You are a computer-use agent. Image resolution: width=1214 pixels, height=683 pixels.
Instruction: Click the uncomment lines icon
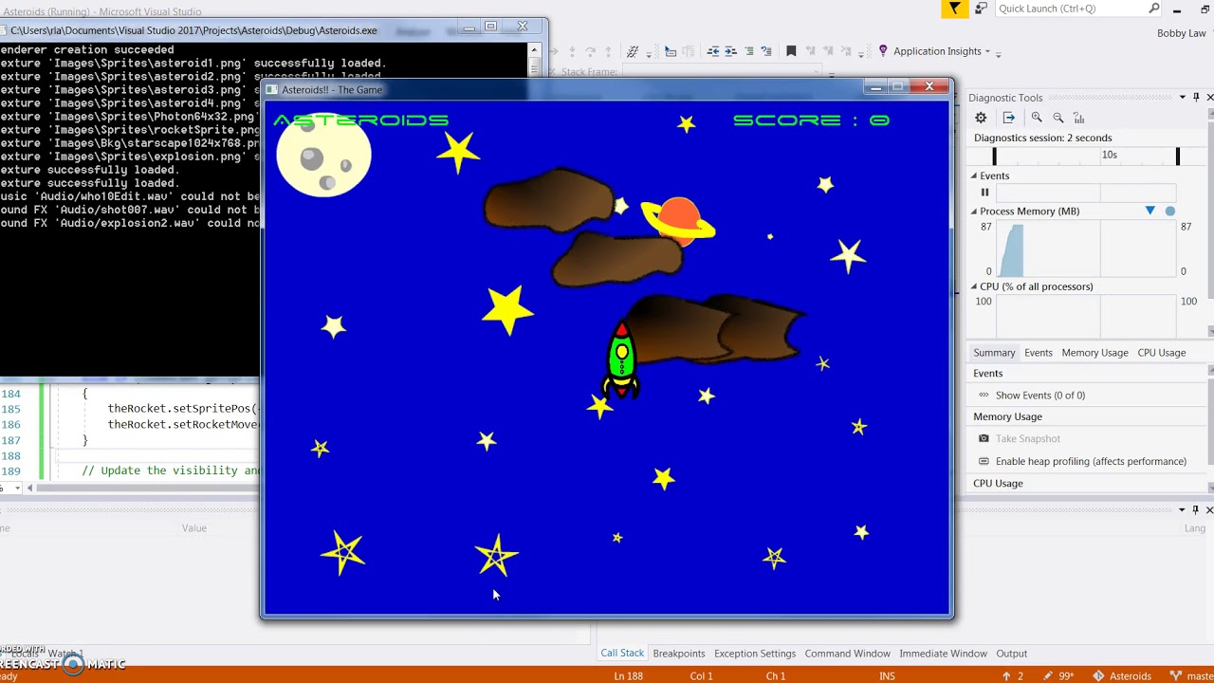pos(765,51)
